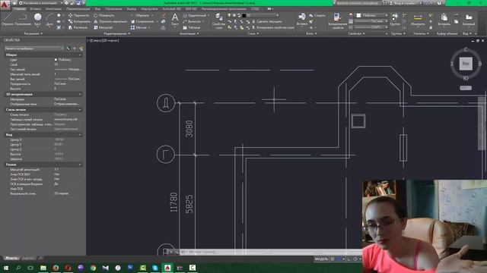
Task: Switch to the Вставка ribbon tab
Action: point(35,9)
